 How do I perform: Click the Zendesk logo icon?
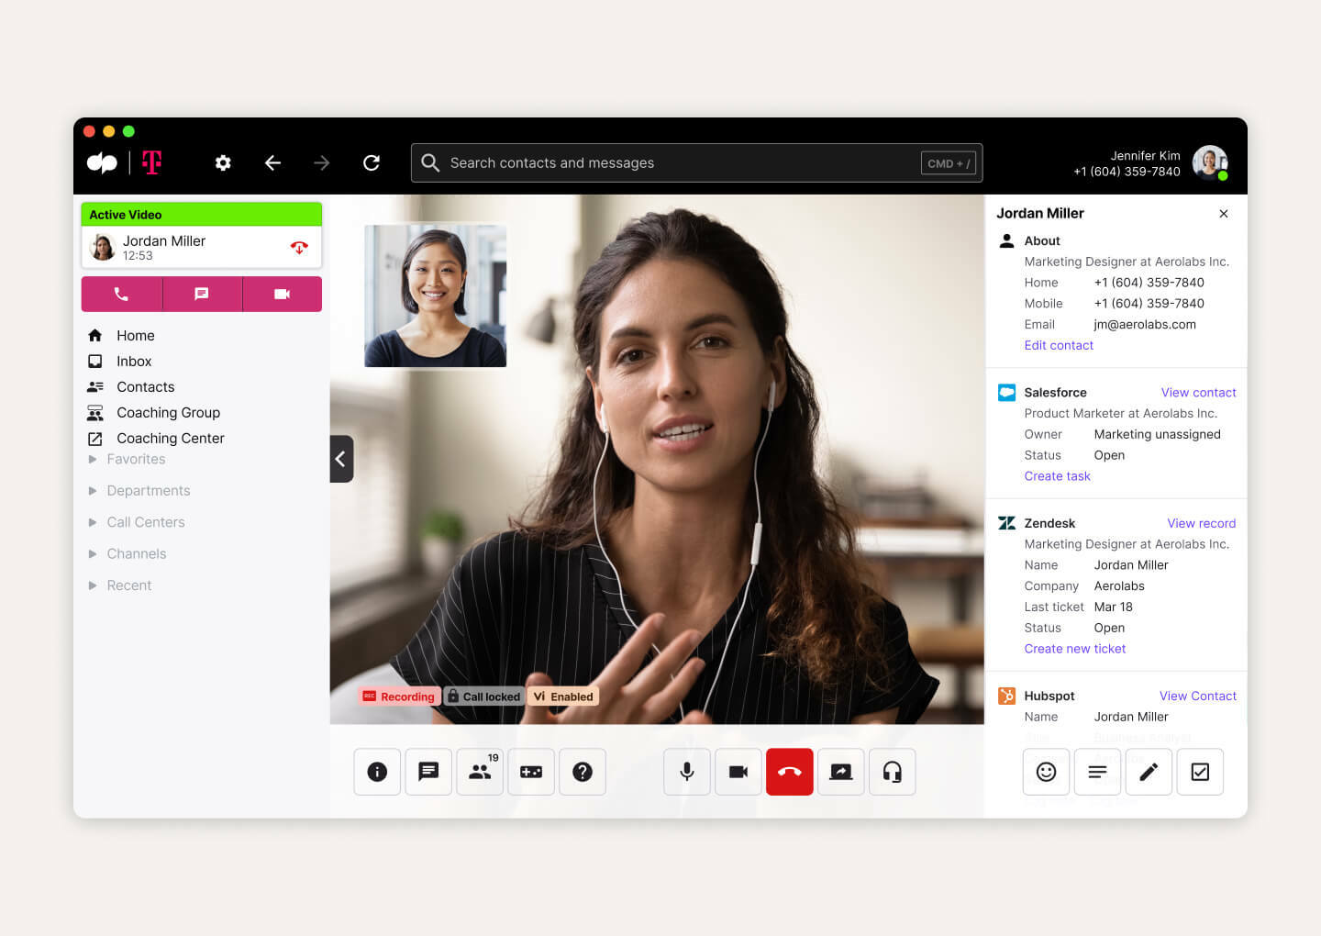tap(1006, 523)
